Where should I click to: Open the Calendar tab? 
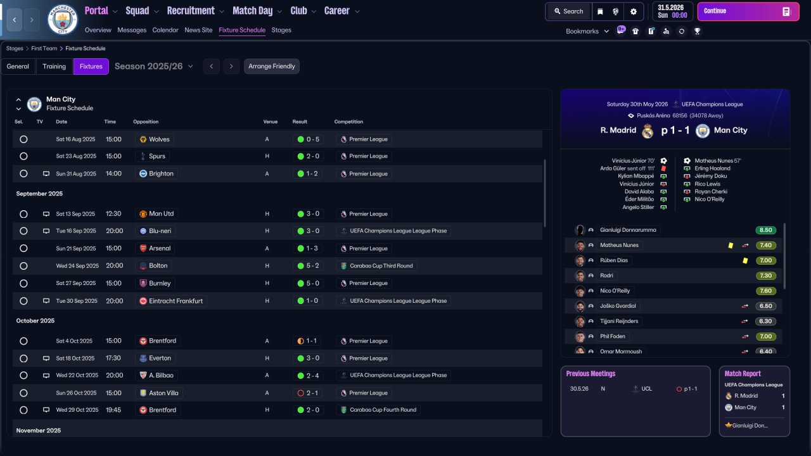pyautogui.click(x=165, y=30)
